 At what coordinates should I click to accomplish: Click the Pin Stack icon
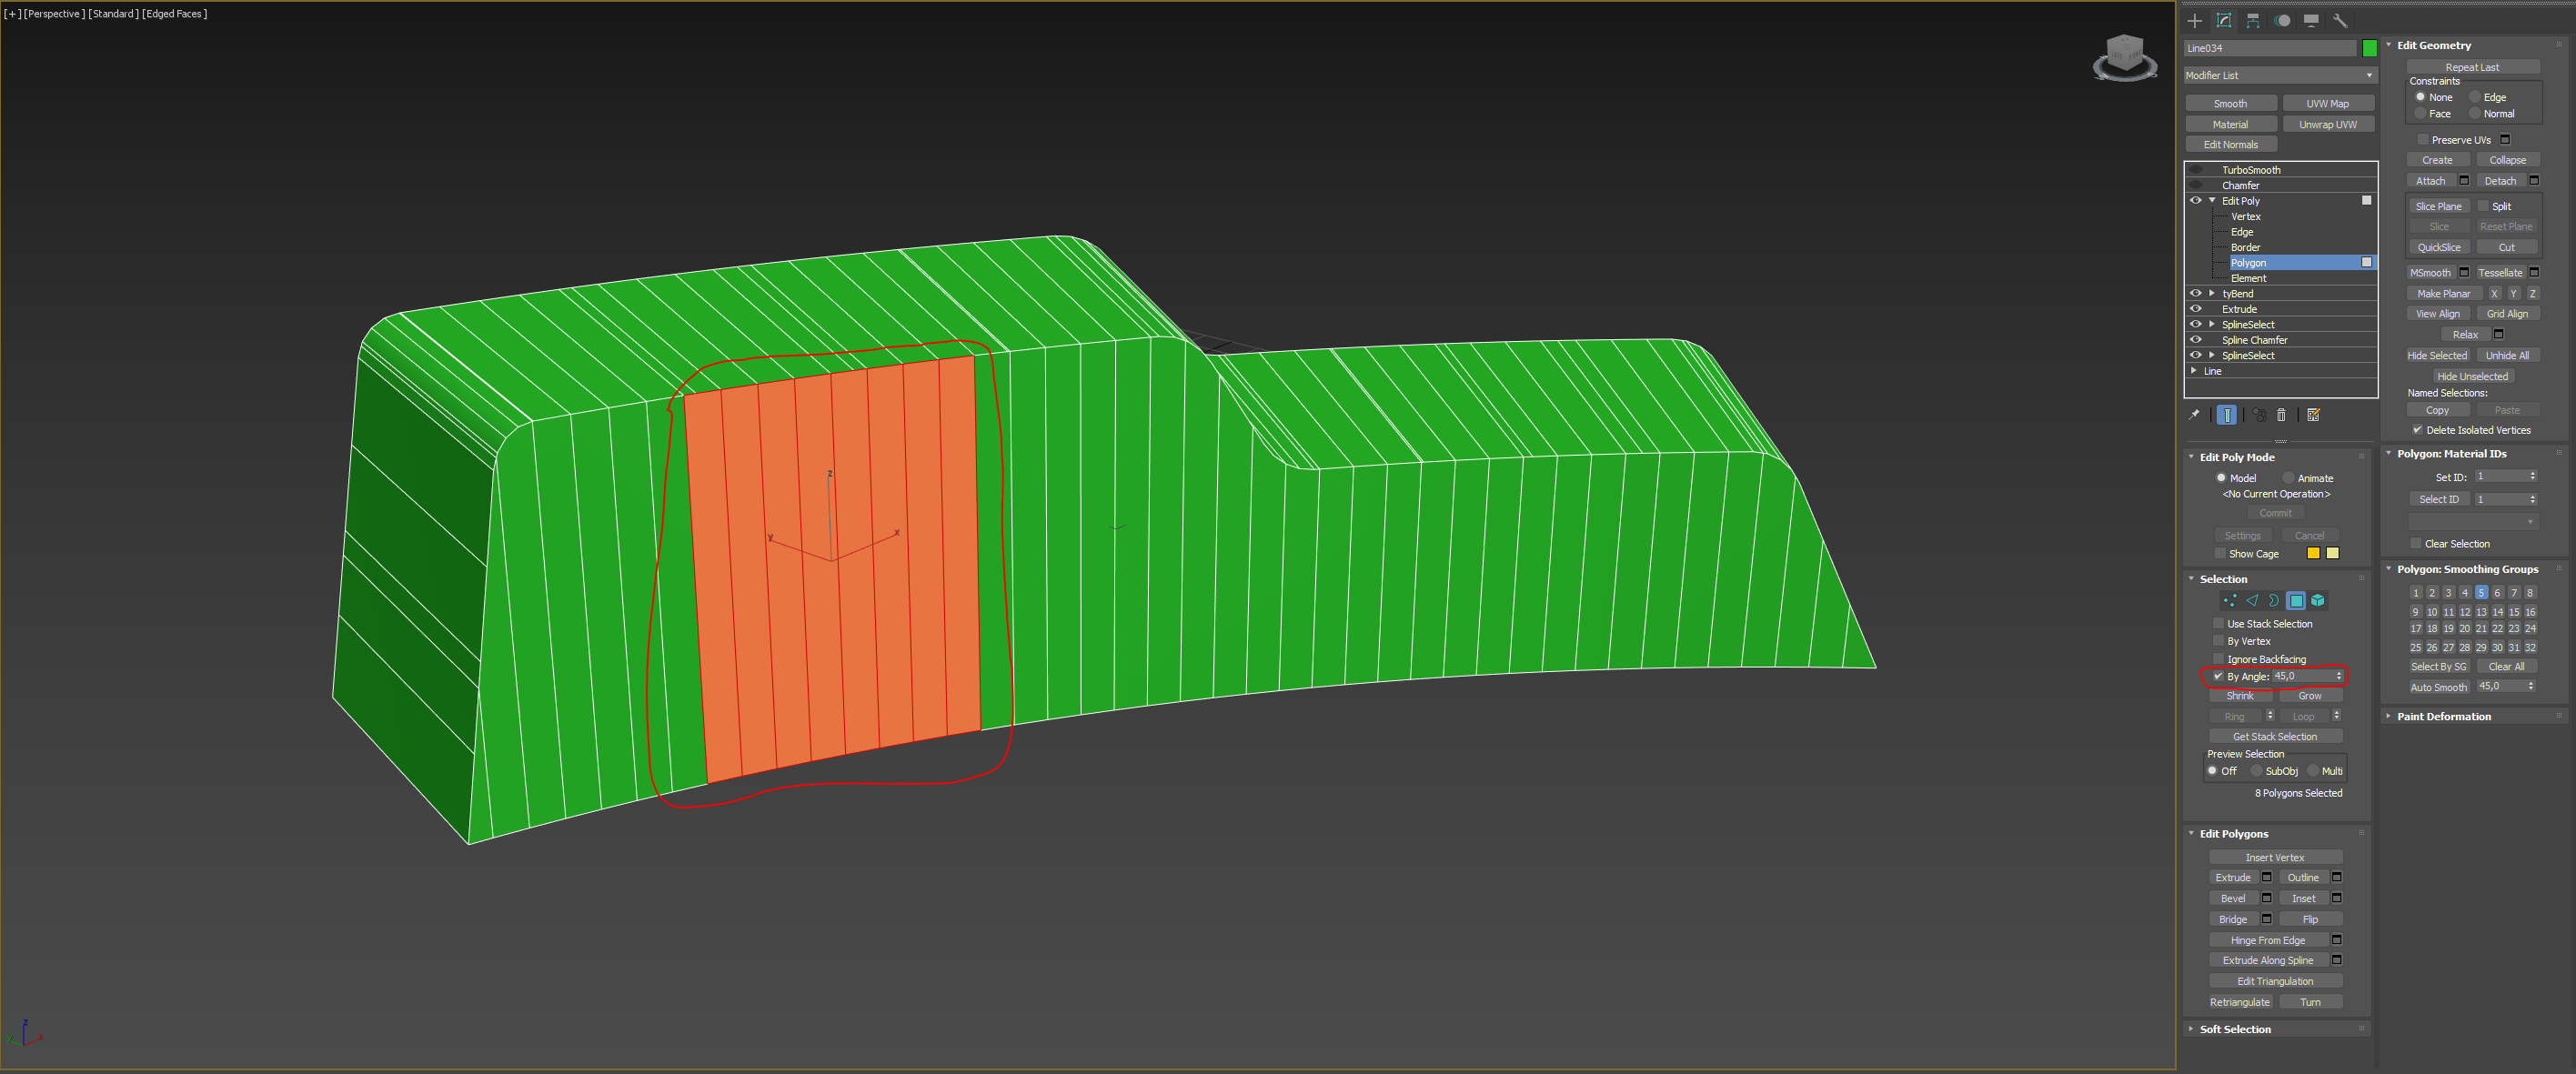2194,415
